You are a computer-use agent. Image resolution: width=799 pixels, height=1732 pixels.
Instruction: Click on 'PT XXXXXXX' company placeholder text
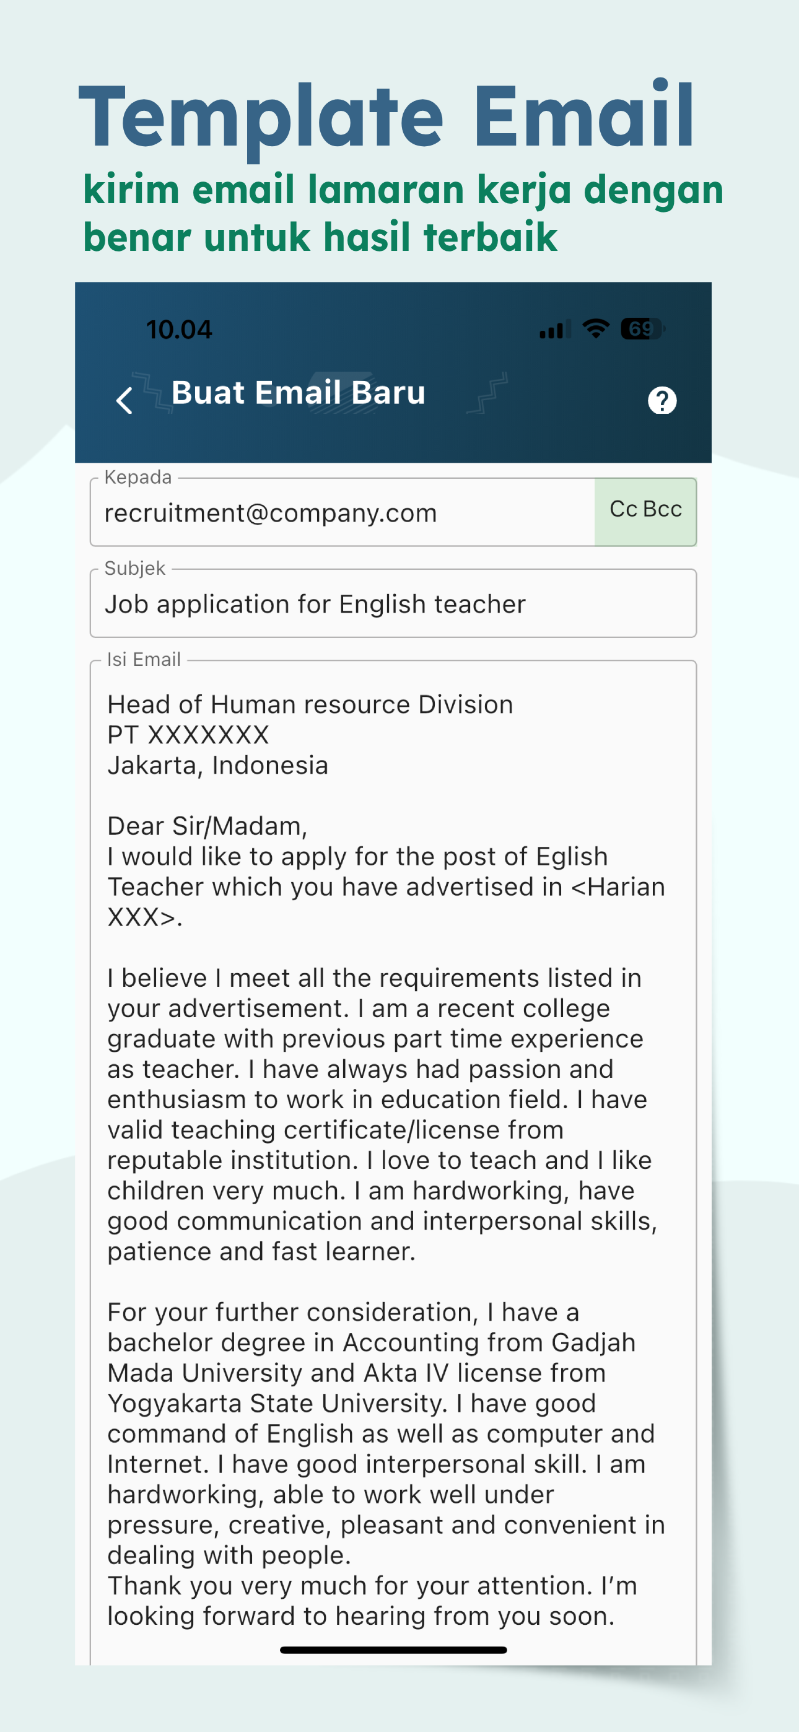(188, 735)
